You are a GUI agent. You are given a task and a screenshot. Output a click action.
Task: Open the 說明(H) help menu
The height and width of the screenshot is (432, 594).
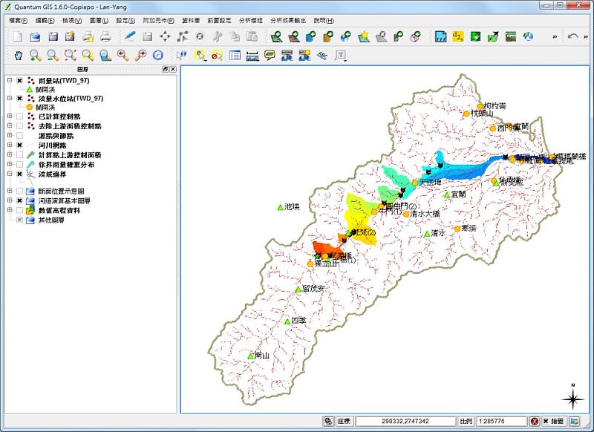tap(324, 20)
